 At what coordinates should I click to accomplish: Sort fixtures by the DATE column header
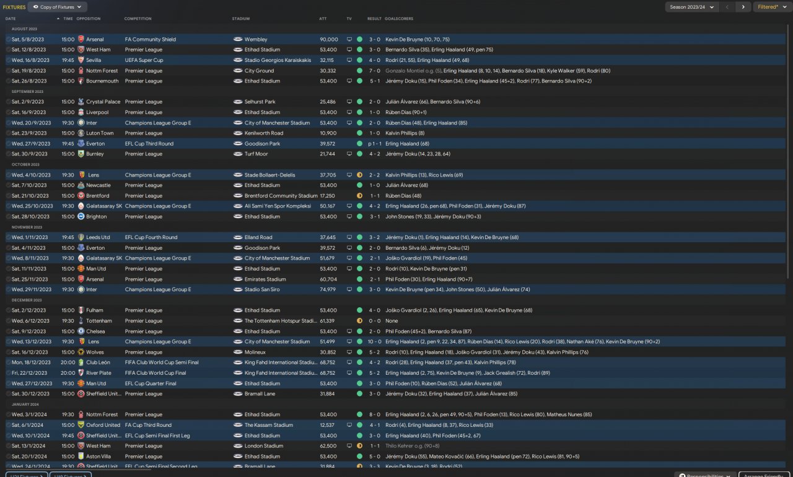11,19
